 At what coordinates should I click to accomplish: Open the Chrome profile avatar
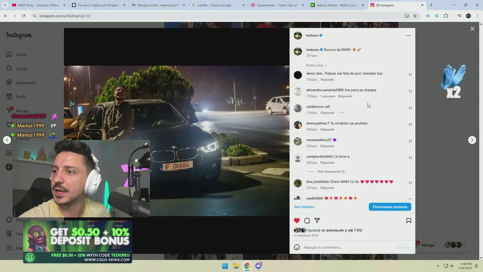pyautogui.click(x=468, y=16)
